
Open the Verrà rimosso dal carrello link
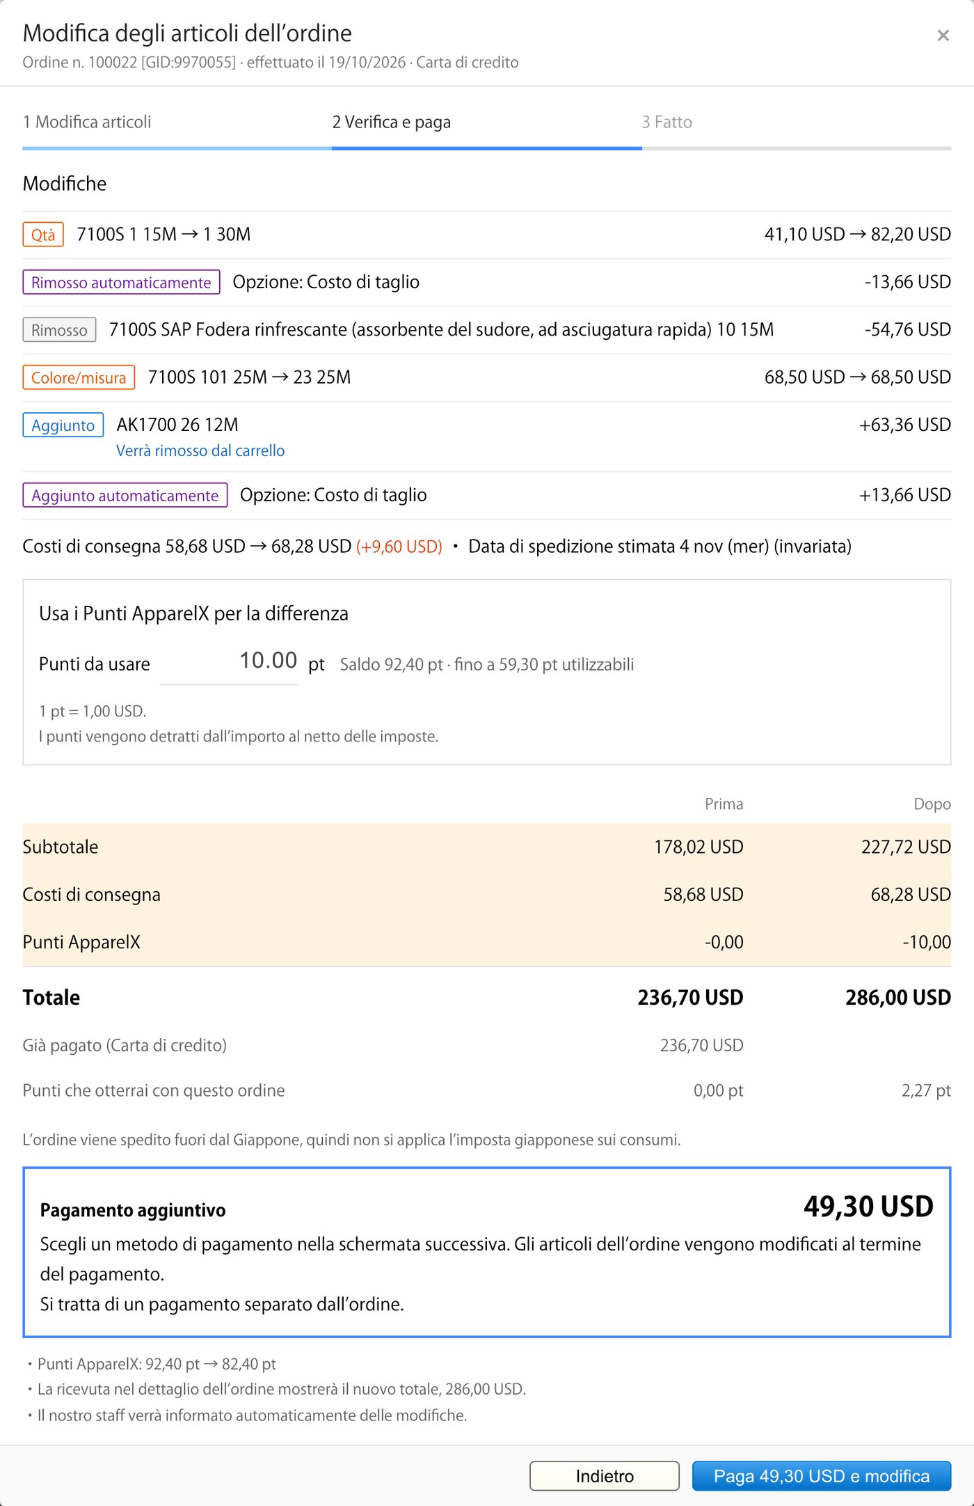pyautogui.click(x=200, y=450)
